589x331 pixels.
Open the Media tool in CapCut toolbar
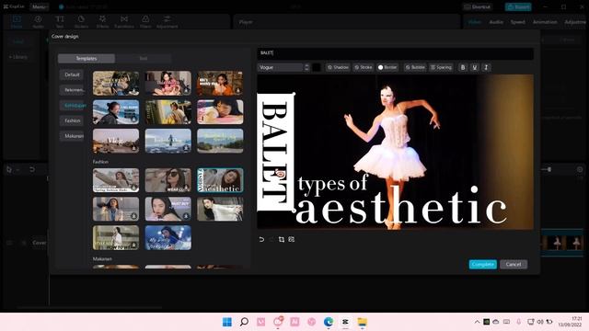tap(17, 22)
